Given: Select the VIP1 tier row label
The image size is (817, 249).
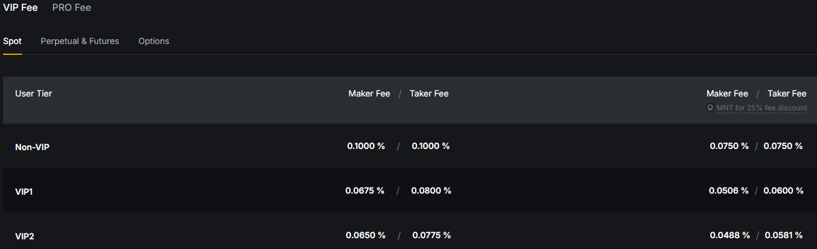Looking at the screenshot, I should tap(24, 191).
